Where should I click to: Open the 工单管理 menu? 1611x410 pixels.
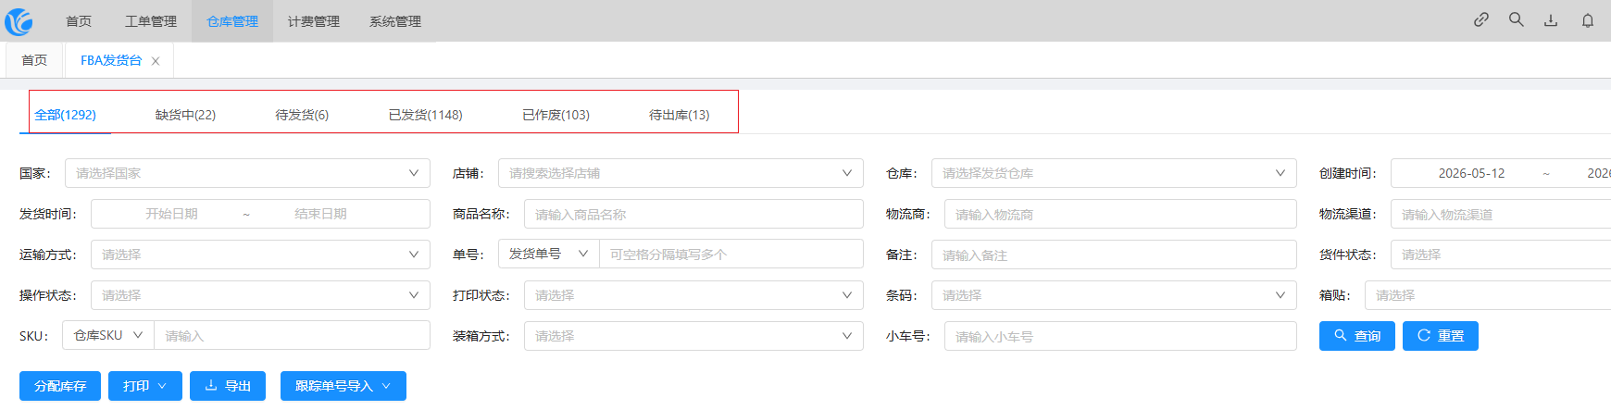(x=151, y=21)
